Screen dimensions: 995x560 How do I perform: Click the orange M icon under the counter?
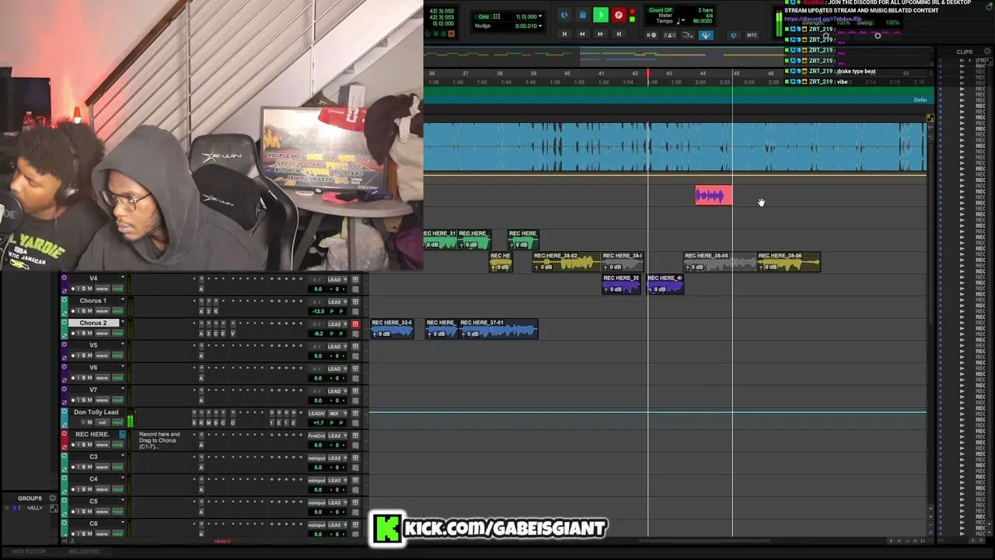(452, 33)
